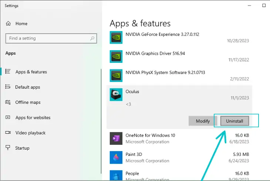Click the search magnifier icon in Find a setting

pos(92,38)
